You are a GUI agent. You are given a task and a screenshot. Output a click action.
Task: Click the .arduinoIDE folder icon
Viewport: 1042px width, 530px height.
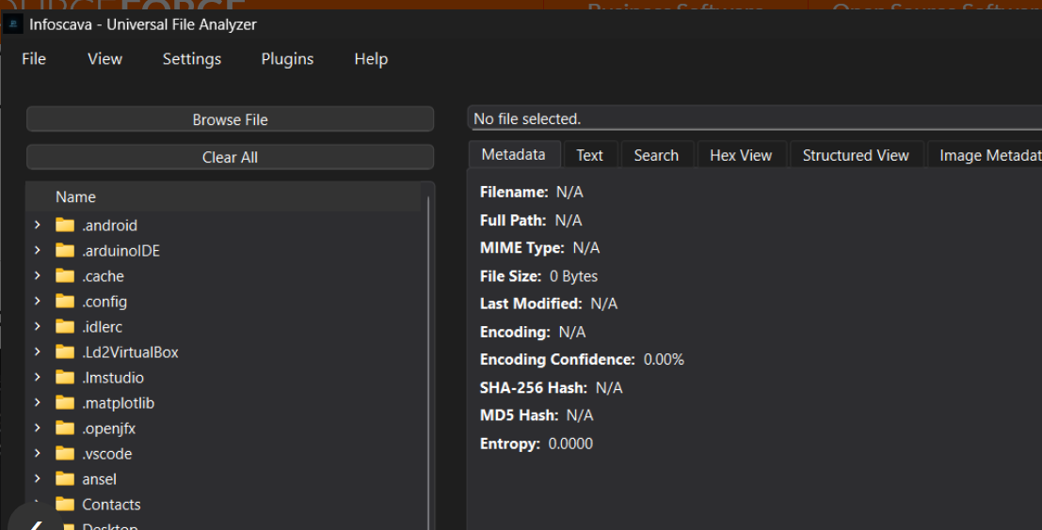(x=65, y=251)
